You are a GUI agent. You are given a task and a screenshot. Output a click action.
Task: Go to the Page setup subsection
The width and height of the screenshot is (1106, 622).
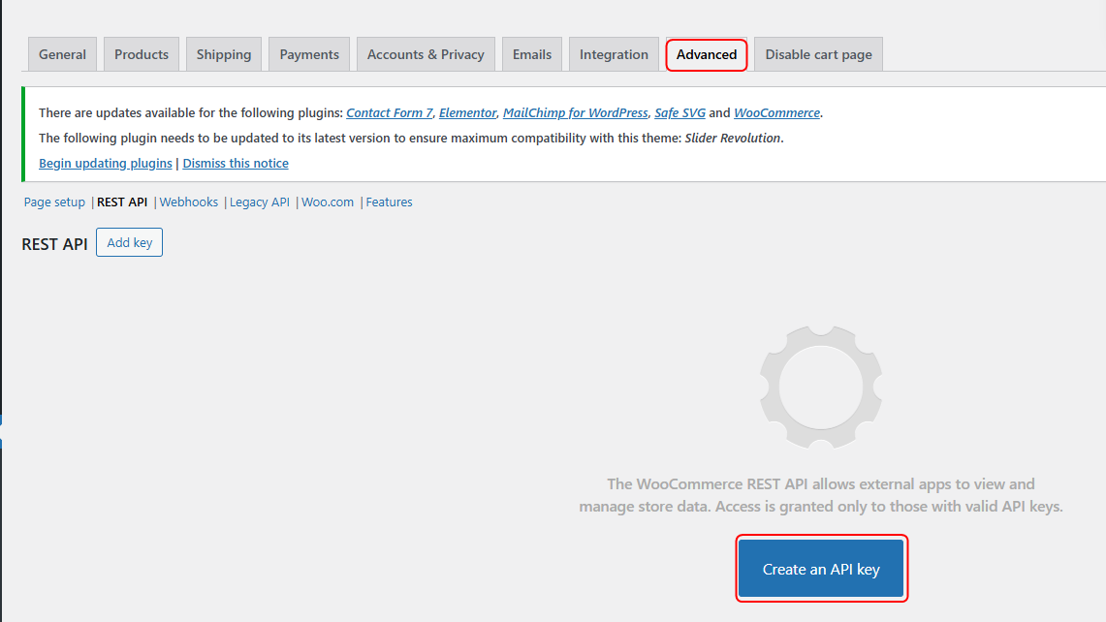click(x=54, y=202)
